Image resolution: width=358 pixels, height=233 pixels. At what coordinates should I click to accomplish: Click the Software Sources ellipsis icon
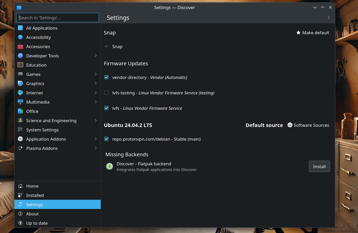point(290,125)
